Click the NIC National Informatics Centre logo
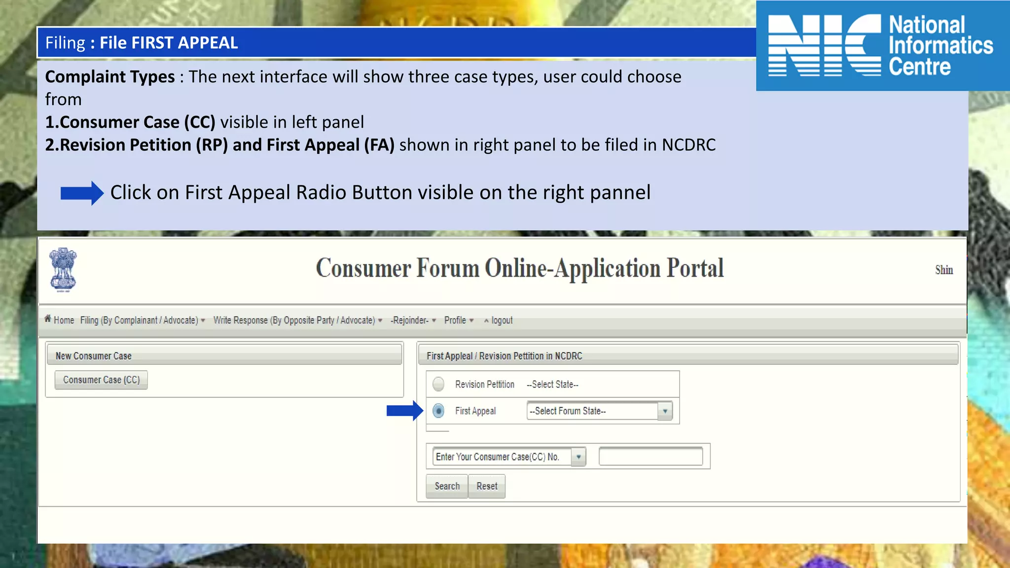1010x568 pixels. click(882, 45)
